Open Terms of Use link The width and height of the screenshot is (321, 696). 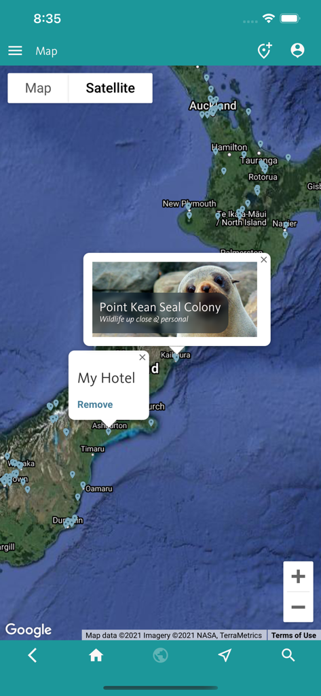[293, 636]
